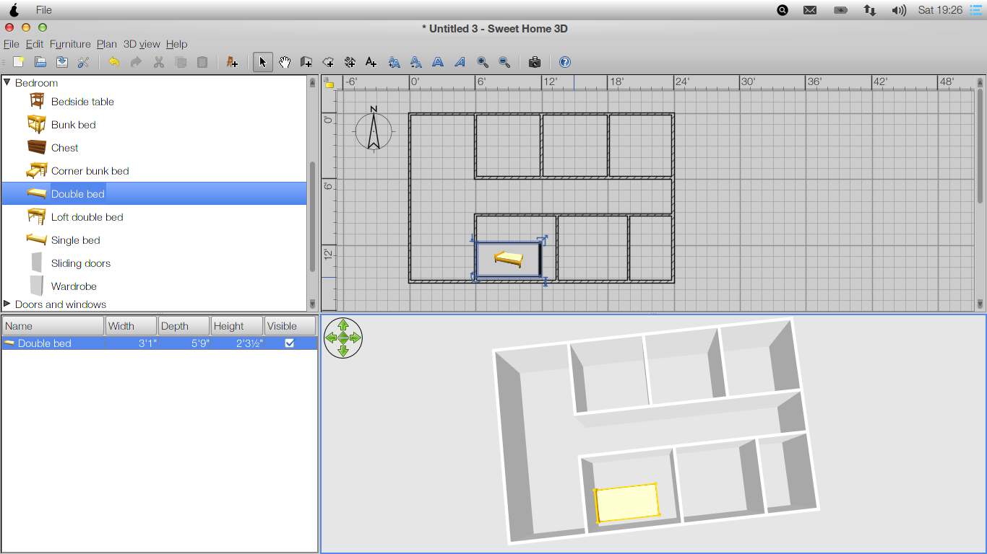Select Loft double bed in the catalog
Screen dimensions: 987x554
tap(87, 217)
